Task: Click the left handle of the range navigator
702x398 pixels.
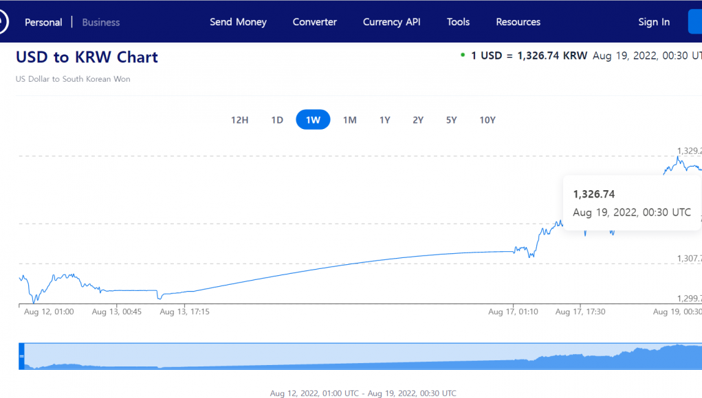Action: click(21, 356)
